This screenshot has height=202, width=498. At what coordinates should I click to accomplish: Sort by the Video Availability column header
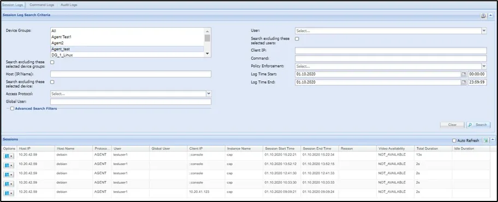[x=395, y=148]
